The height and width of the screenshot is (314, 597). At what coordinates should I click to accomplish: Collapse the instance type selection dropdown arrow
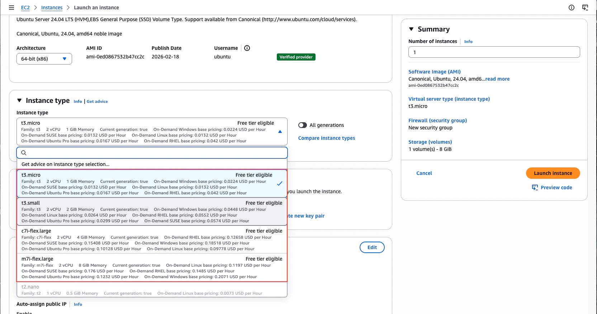tap(280, 132)
